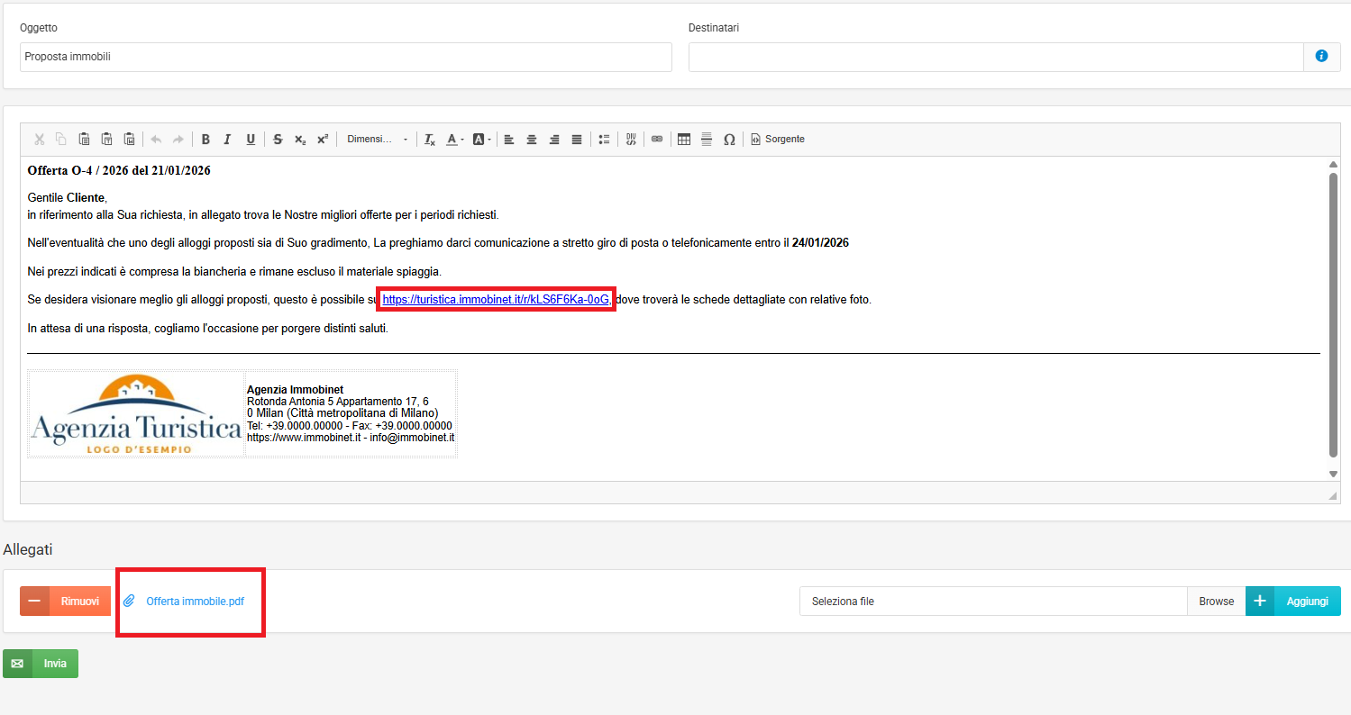This screenshot has height=715, width=1351.
Task: Insert horizontal line icon
Action: (707, 140)
